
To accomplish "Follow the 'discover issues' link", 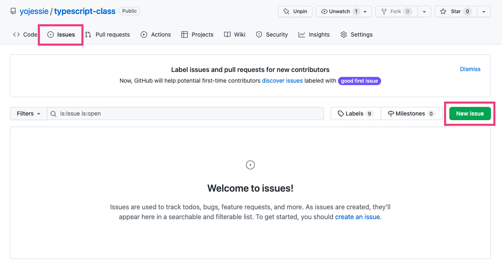I will (x=282, y=81).
